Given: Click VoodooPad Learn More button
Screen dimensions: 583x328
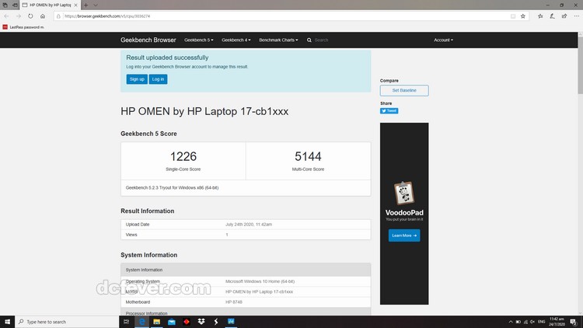Looking at the screenshot, I should click(x=404, y=236).
